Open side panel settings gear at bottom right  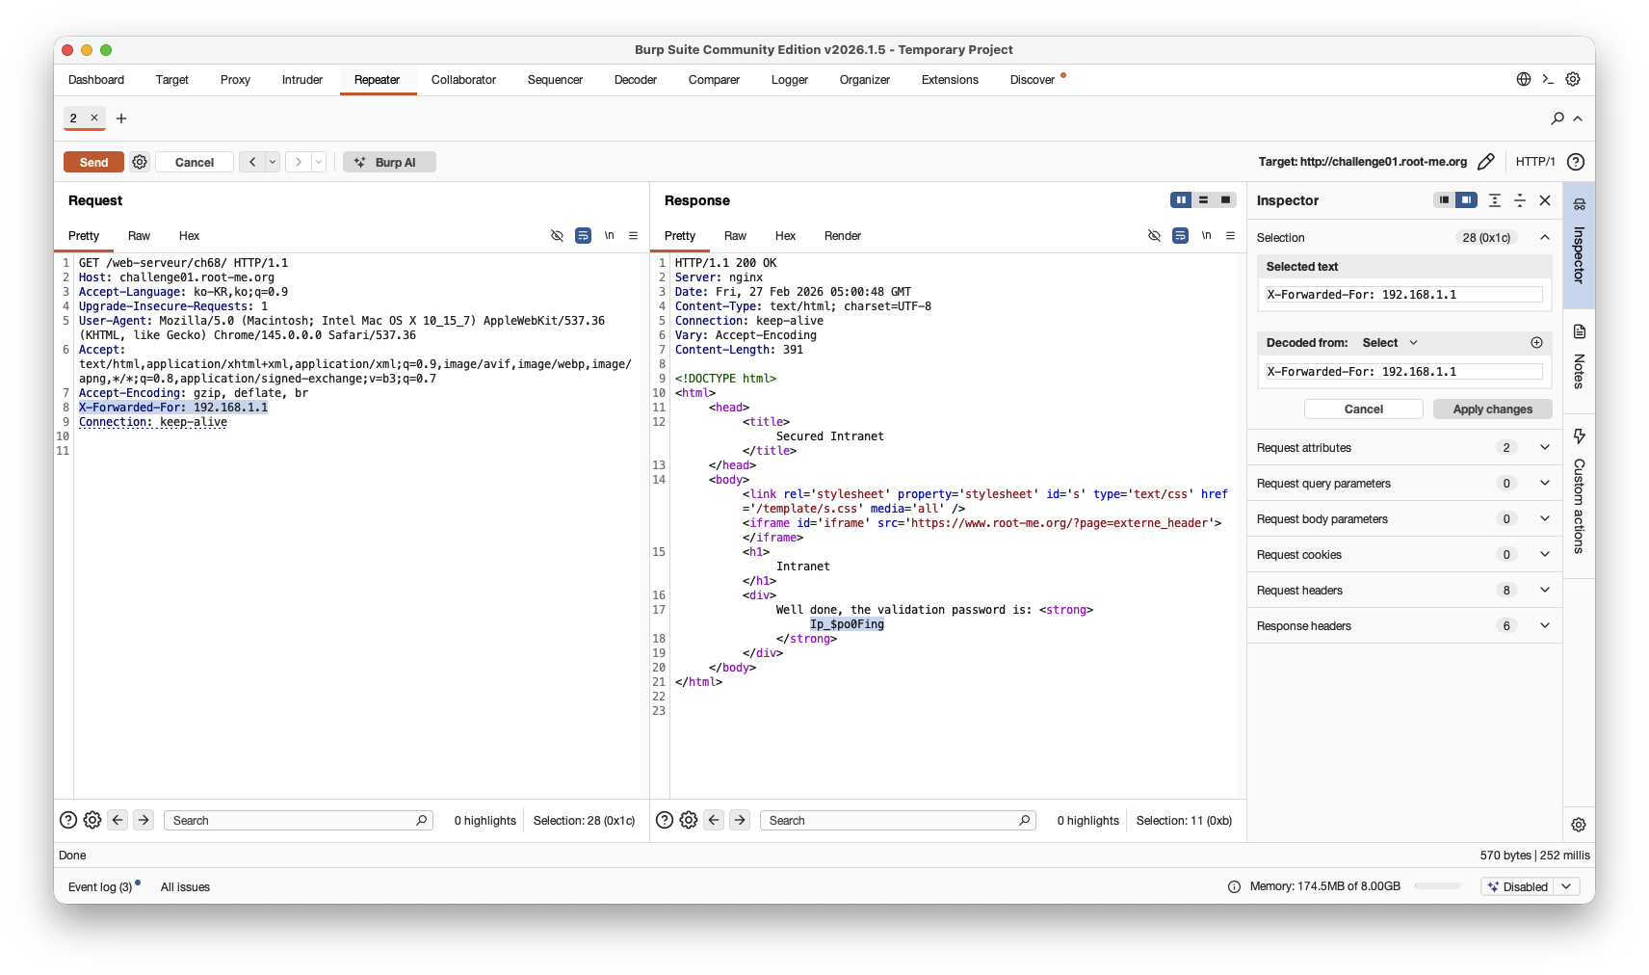[1579, 825]
